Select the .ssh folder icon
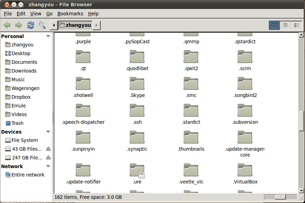Screen dimensions: 305x203 coord(137,110)
